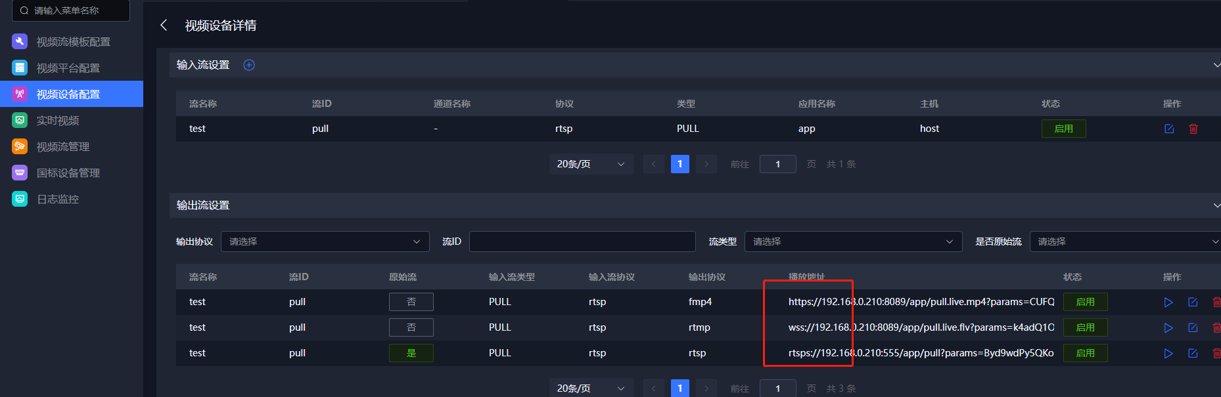Focus input stream 前往 page number field
This screenshot has height=397, width=1221.
click(x=778, y=164)
